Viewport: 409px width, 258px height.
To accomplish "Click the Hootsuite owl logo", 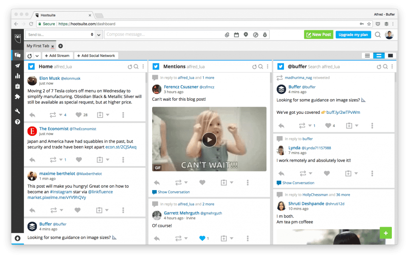I will tap(18, 38).
